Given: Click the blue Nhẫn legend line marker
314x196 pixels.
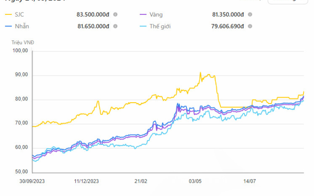Looking at the screenshot, I should tap(8, 26).
